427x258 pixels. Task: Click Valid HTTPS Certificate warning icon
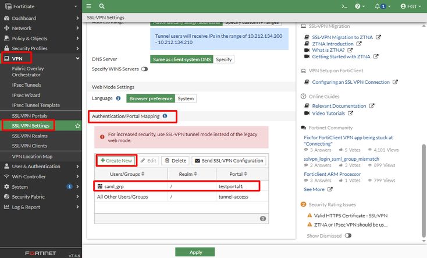[309, 215]
